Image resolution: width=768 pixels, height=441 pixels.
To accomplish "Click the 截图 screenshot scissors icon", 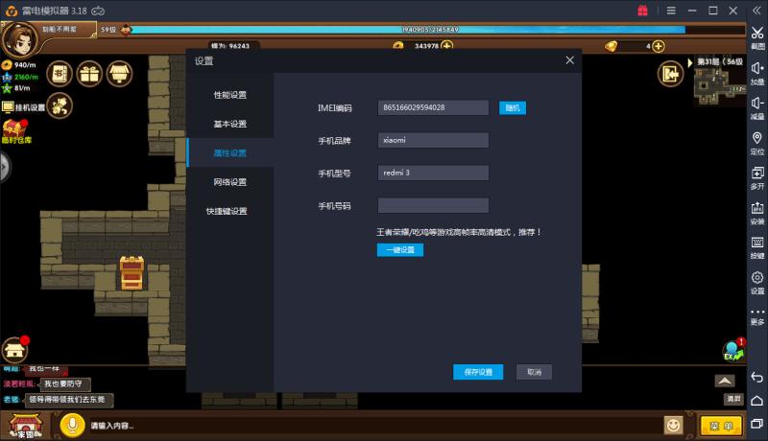I will click(756, 35).
